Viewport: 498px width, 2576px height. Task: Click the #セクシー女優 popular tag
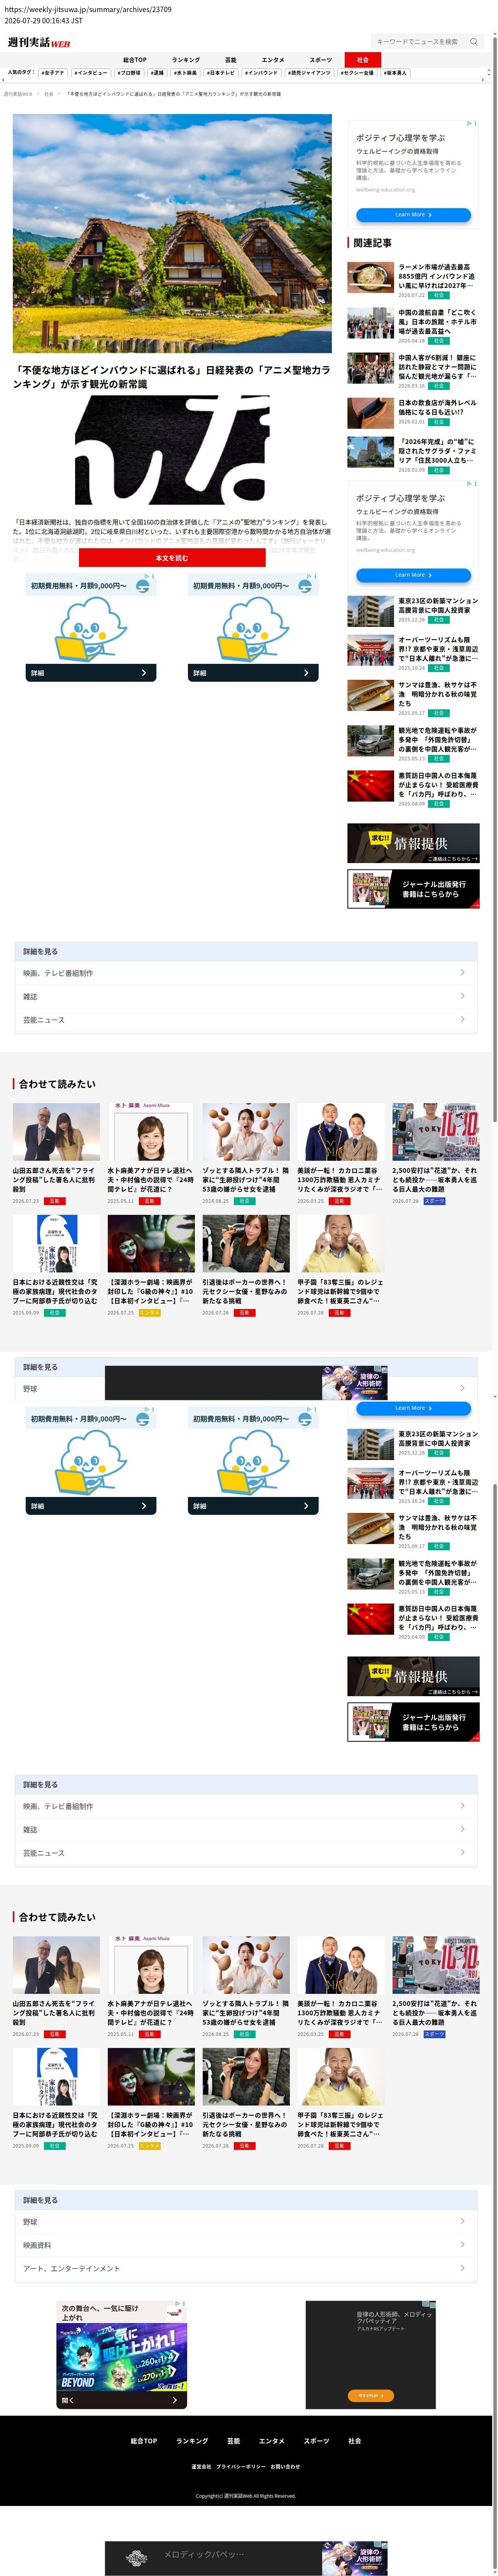pos(357,73)
